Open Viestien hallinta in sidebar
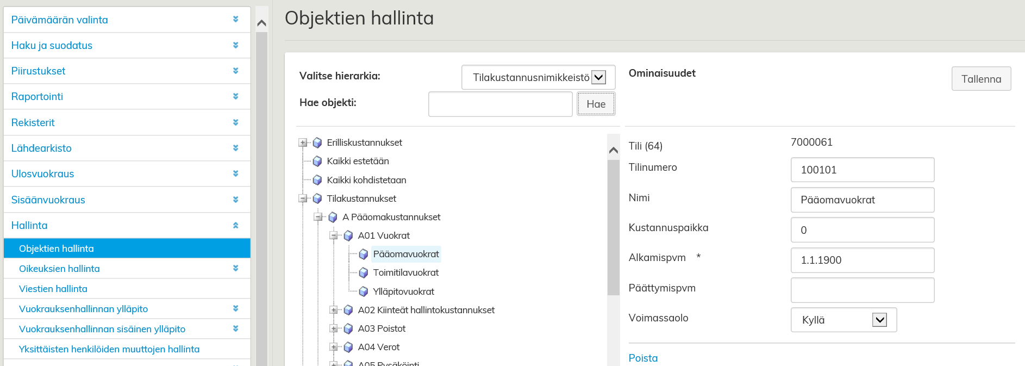 point(53,289)
